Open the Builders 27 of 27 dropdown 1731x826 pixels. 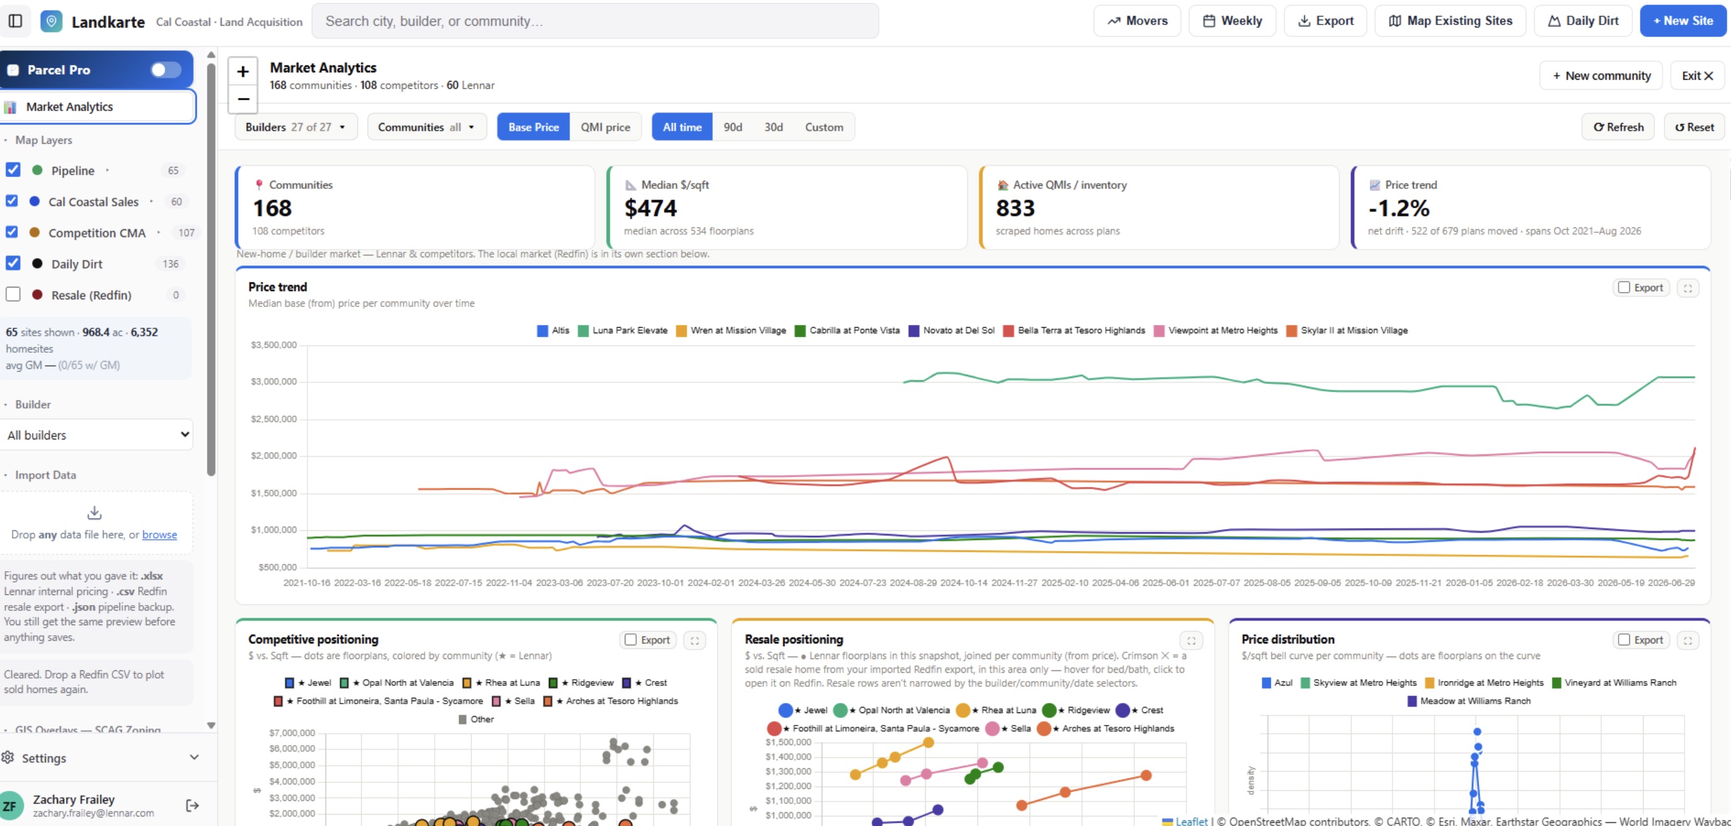296,127
